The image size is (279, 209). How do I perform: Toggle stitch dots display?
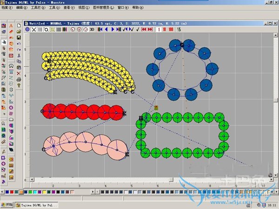coord(40,29)
